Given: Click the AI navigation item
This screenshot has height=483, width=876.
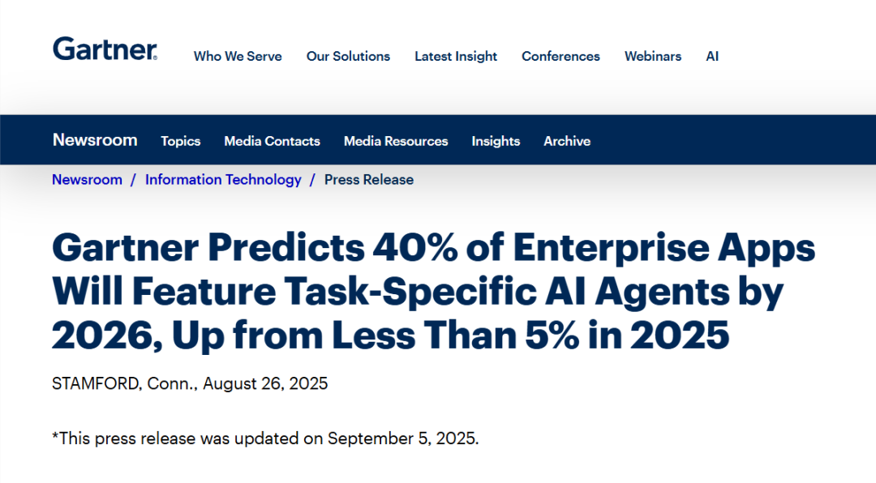Looking at the screenshot, I should 712,57.
